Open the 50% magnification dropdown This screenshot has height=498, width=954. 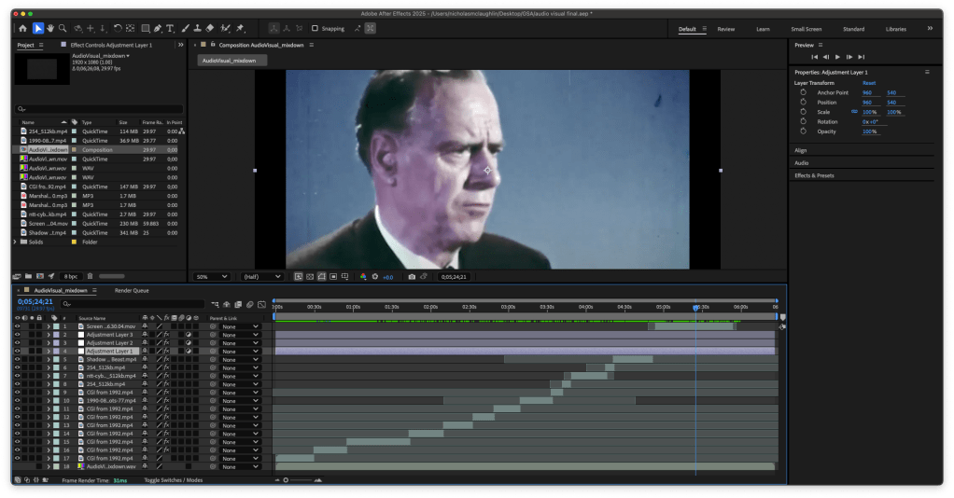211,277
